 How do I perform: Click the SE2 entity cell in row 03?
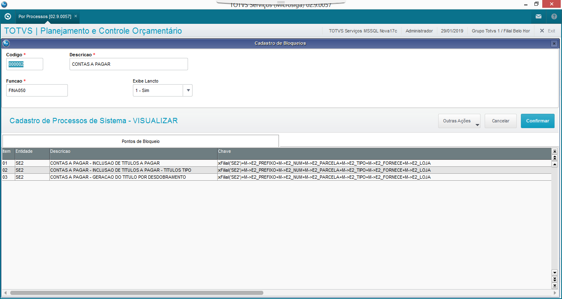coord(32,177)
